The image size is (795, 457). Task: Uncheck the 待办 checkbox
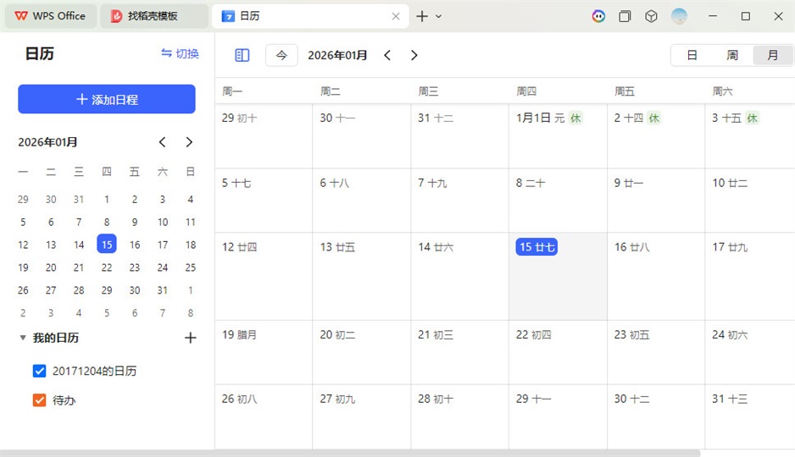39,399
